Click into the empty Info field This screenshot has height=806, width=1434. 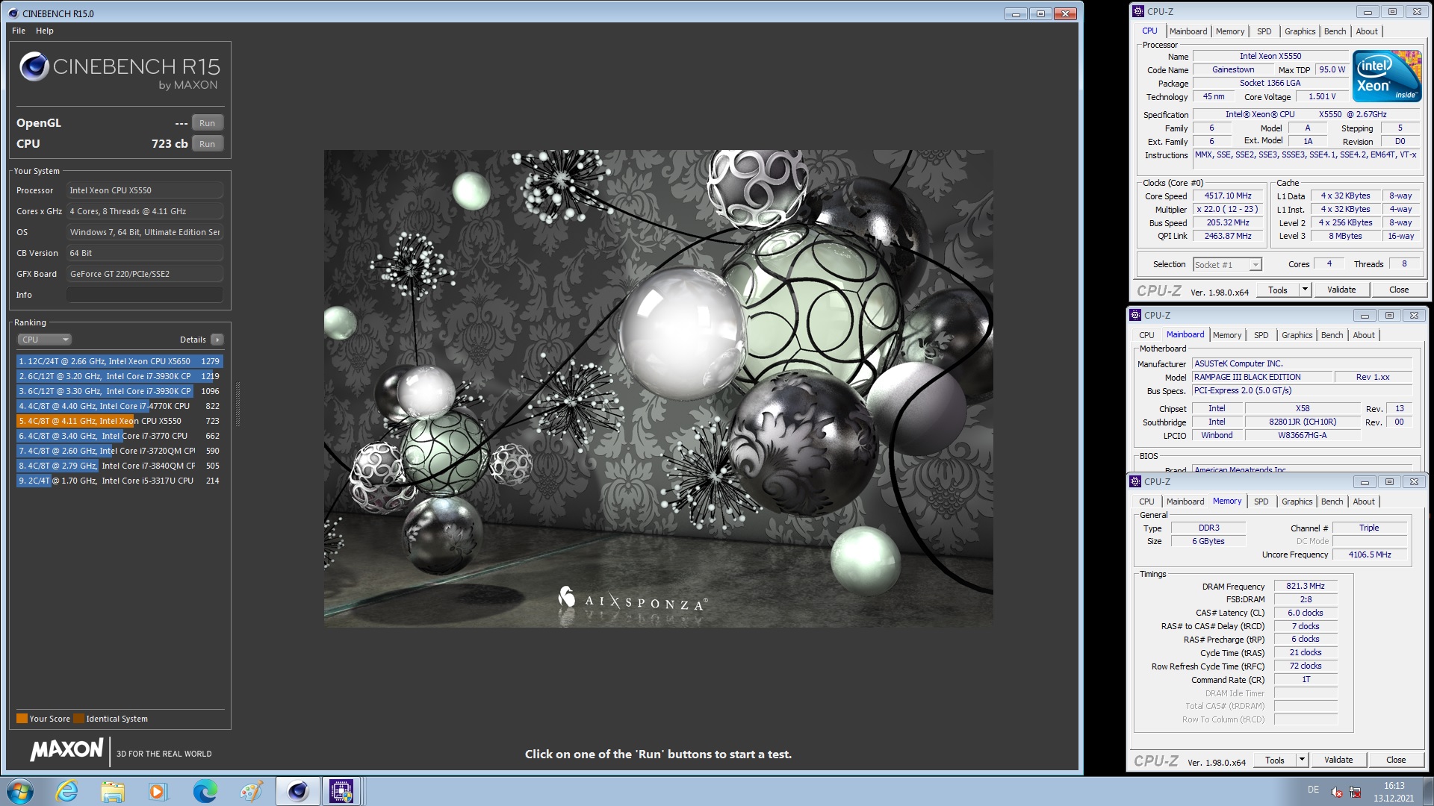click(x=145, y=295)
